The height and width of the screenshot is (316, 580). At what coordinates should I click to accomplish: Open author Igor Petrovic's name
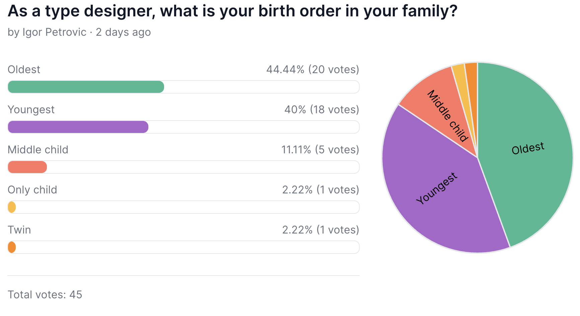click(54, 32)
